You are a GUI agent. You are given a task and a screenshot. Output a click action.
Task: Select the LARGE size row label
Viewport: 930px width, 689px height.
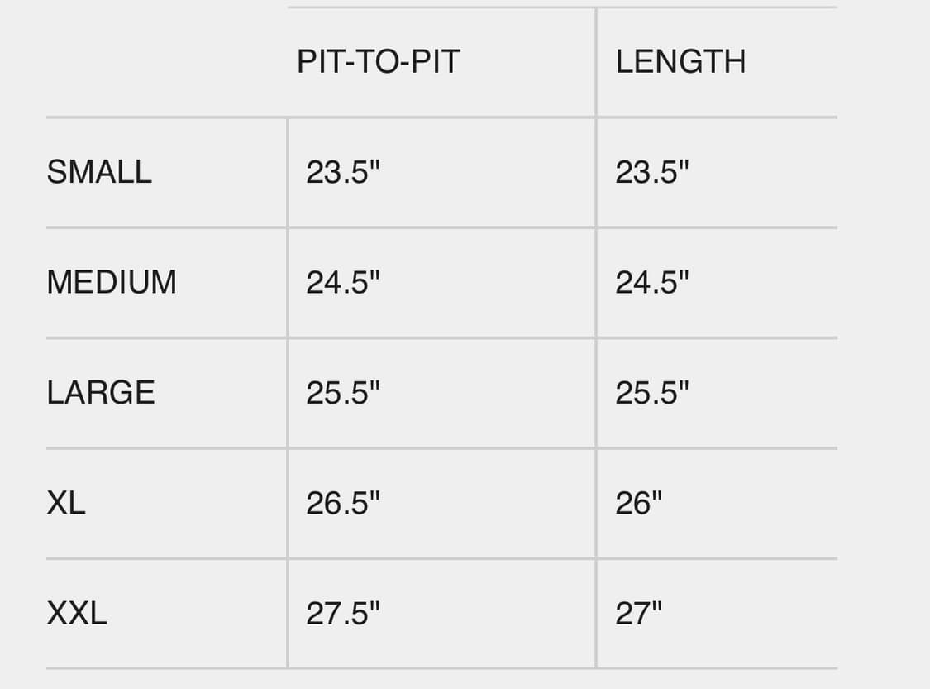(x=101, y=392)
